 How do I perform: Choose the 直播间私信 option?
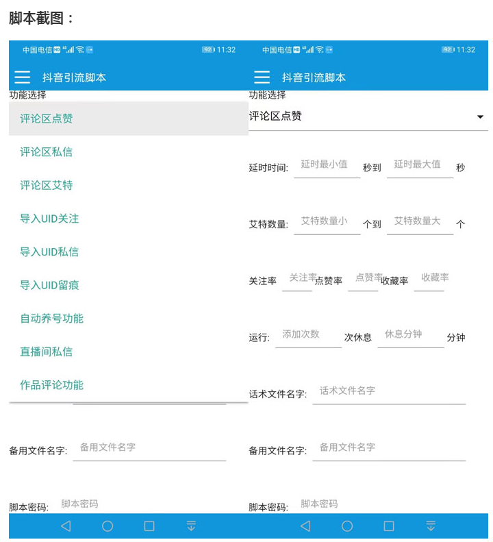pyautogui.click(x=47, y=352)
